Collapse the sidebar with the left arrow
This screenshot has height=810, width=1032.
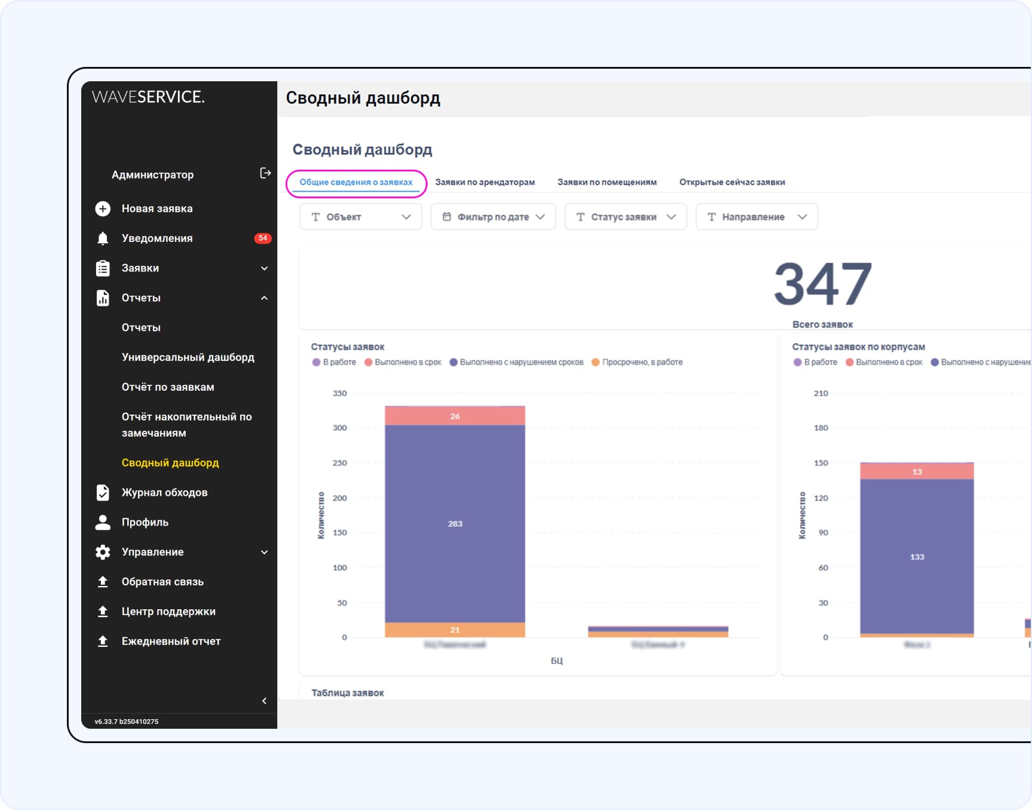coord(264,701)
